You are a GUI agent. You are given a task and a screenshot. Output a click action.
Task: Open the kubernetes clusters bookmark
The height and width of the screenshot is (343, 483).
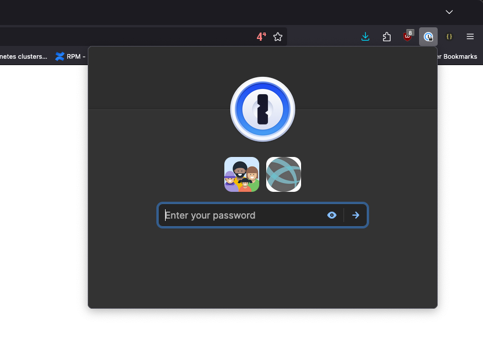23,56
